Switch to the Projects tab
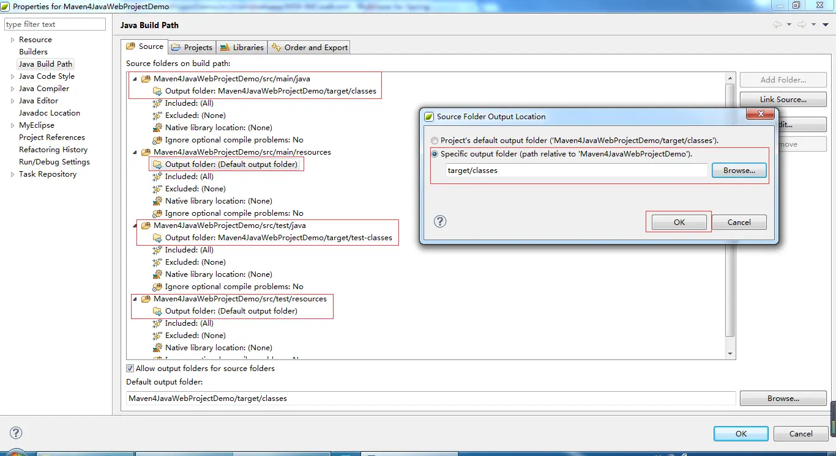The width and height of the screenshot is (836, 456). tap(192, 47)
